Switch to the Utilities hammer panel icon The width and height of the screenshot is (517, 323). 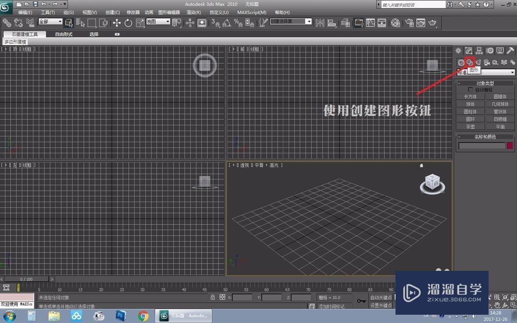[x=510, y=51]
